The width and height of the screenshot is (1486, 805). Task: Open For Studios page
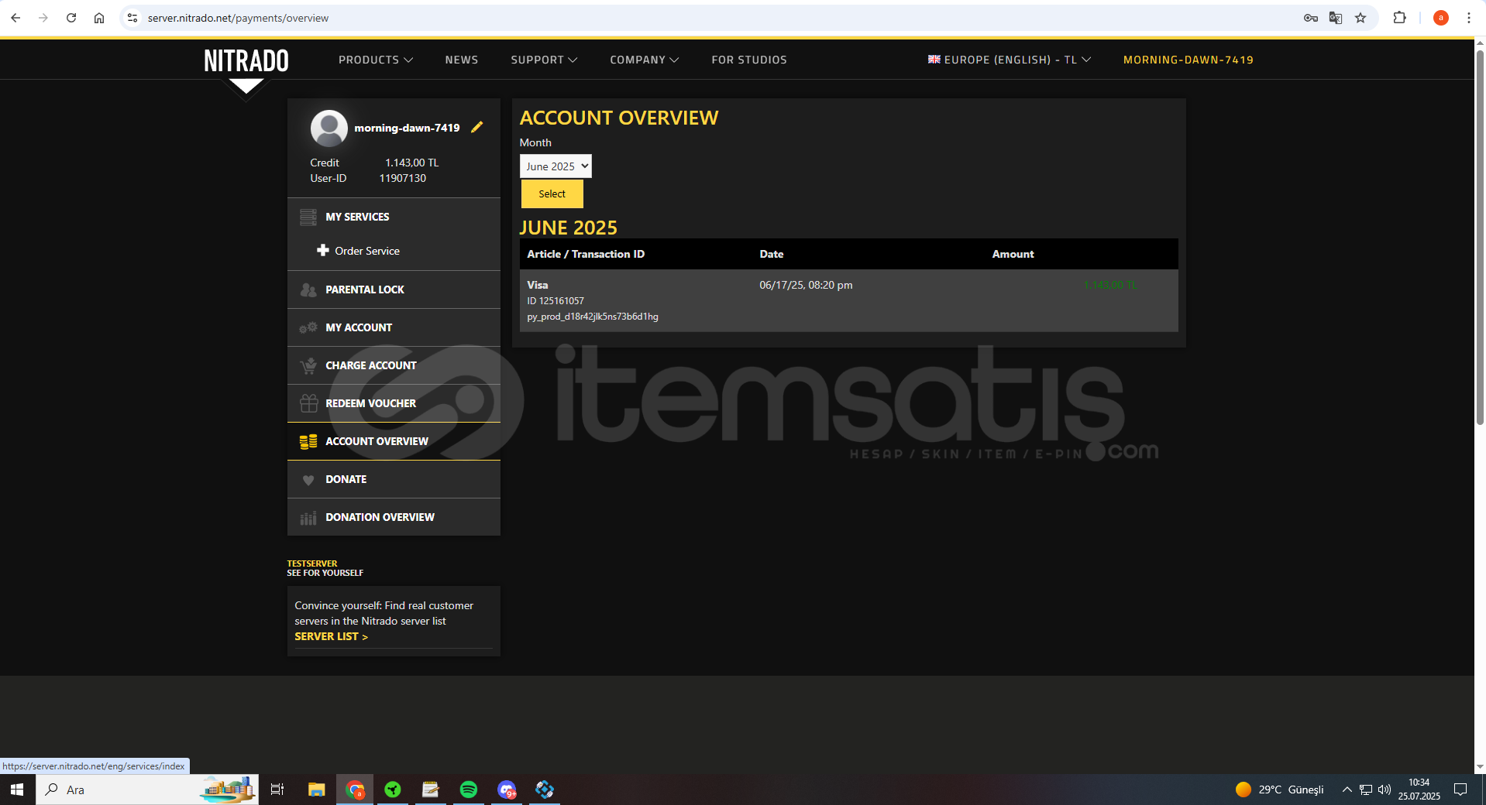click(749, 60)
